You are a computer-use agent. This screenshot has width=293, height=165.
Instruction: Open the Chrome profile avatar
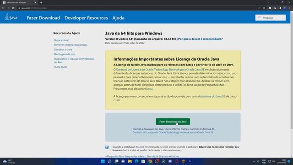[x=285, y=8]
